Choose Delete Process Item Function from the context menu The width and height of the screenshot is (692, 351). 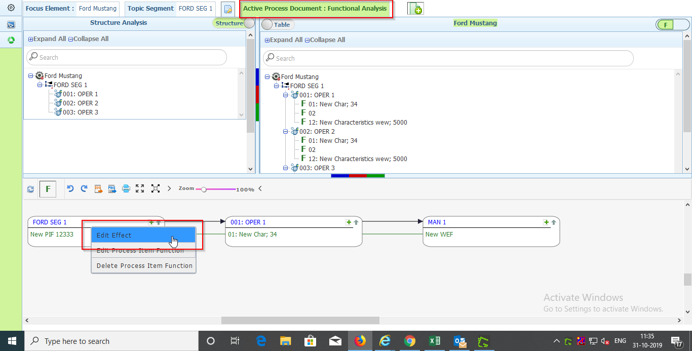tap(143, 265)
